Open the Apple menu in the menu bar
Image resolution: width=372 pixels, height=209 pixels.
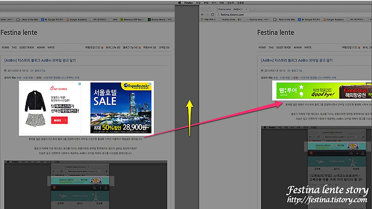tap(180, 2)
